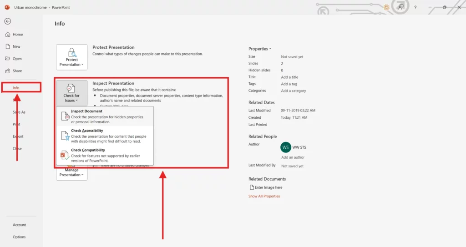Expand the Properties dropdown header
This screenshot has height=247, width=466.
[x=259, y=49]
